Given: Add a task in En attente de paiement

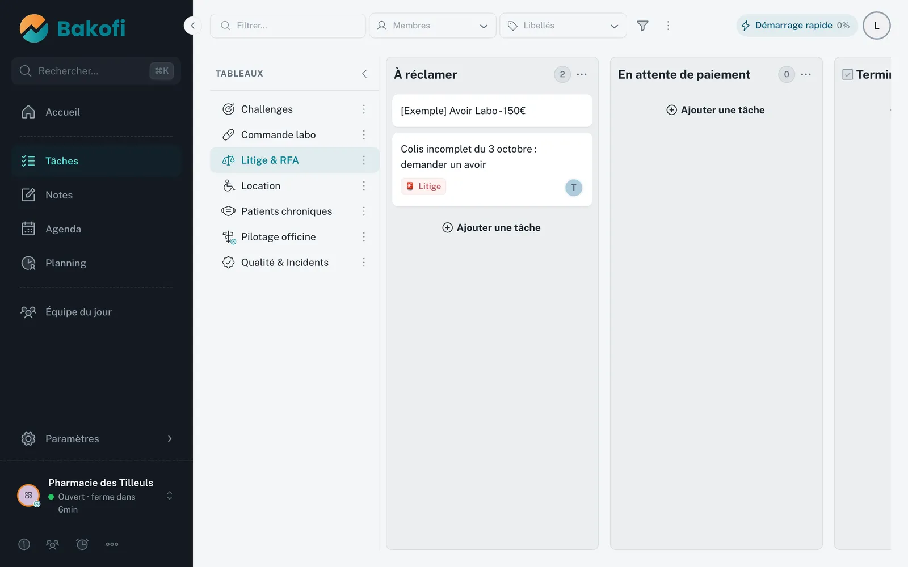Looking at the screenshot, I should pyautogui.click(x=716, y=110).
